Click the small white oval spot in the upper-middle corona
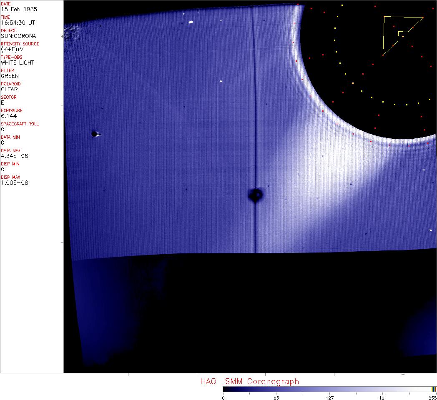The height and width of the screenshot is (400, 437). pos(221,82)
